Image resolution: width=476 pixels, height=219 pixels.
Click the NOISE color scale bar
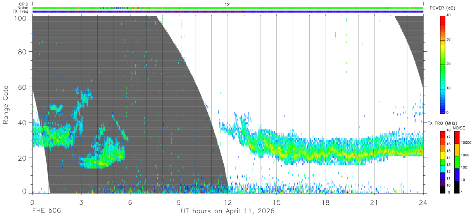456,162
